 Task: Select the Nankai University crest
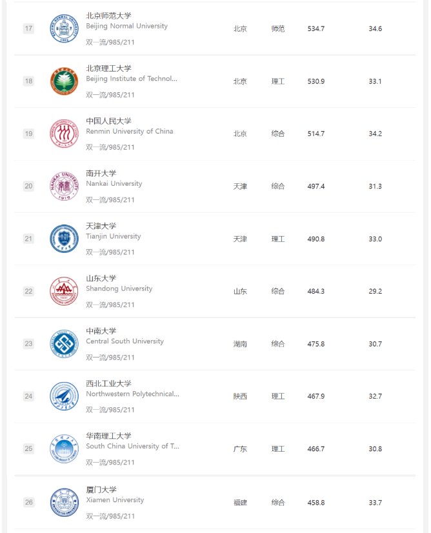(x=64, y=186)
